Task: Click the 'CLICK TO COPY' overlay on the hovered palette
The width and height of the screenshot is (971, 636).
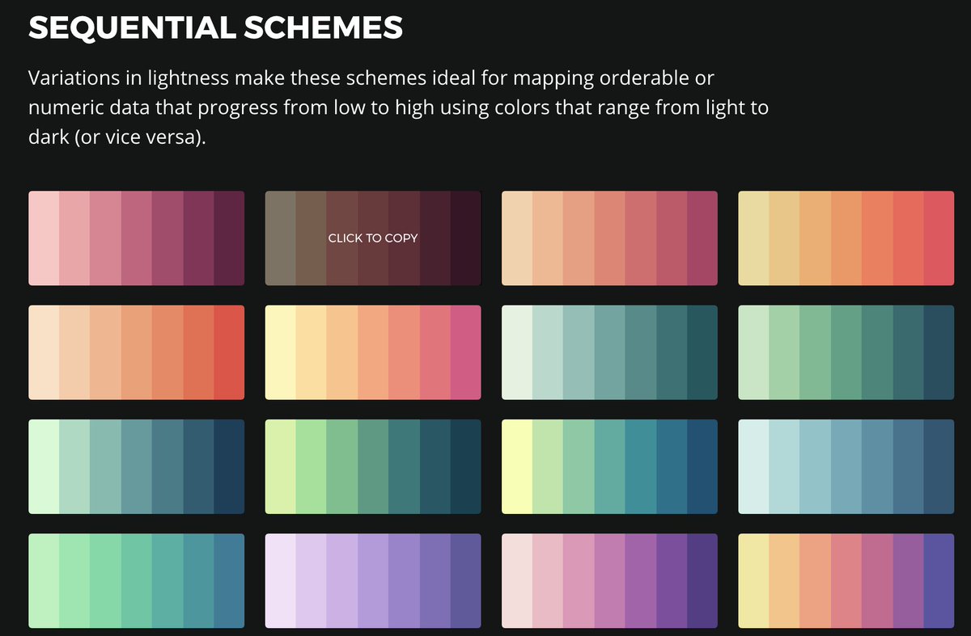Action: 373,238
